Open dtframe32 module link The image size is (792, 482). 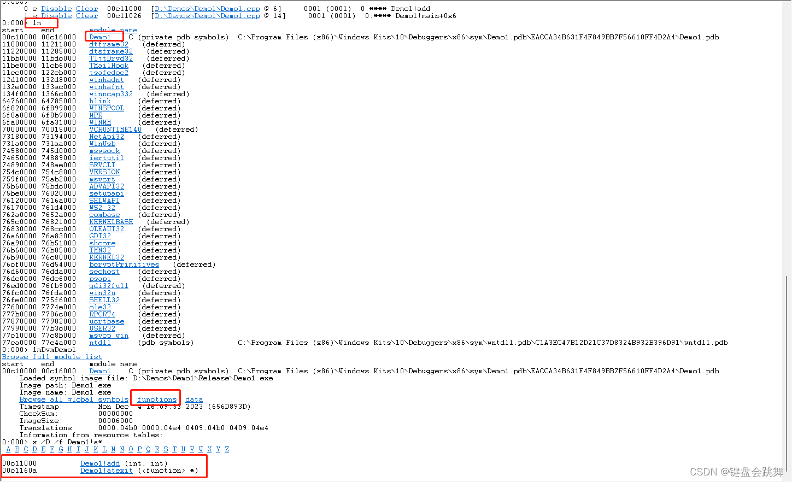pos(109,44)
